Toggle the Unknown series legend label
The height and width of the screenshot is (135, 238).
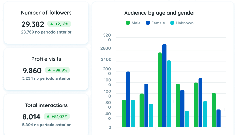click(x=185, y=23)
